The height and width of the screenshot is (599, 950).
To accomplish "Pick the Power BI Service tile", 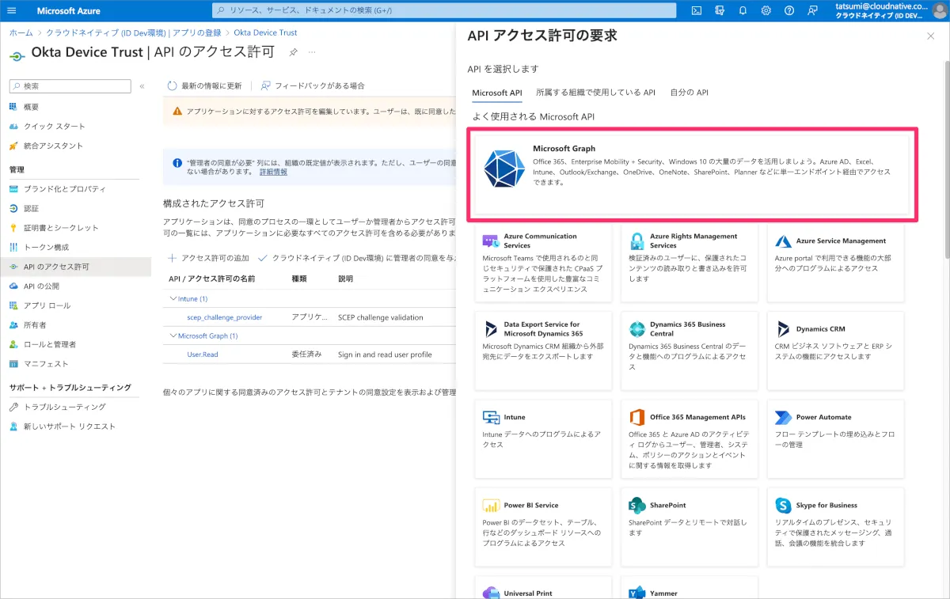I will coord(543,526).
